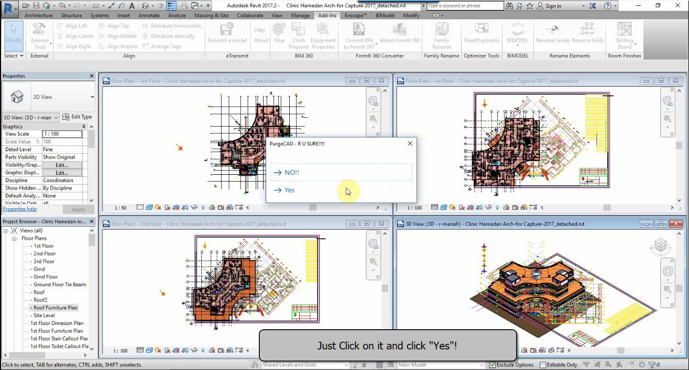Click the help question mark icon
The width and height of the screenshot is (689, 370).
pos(607,6)
